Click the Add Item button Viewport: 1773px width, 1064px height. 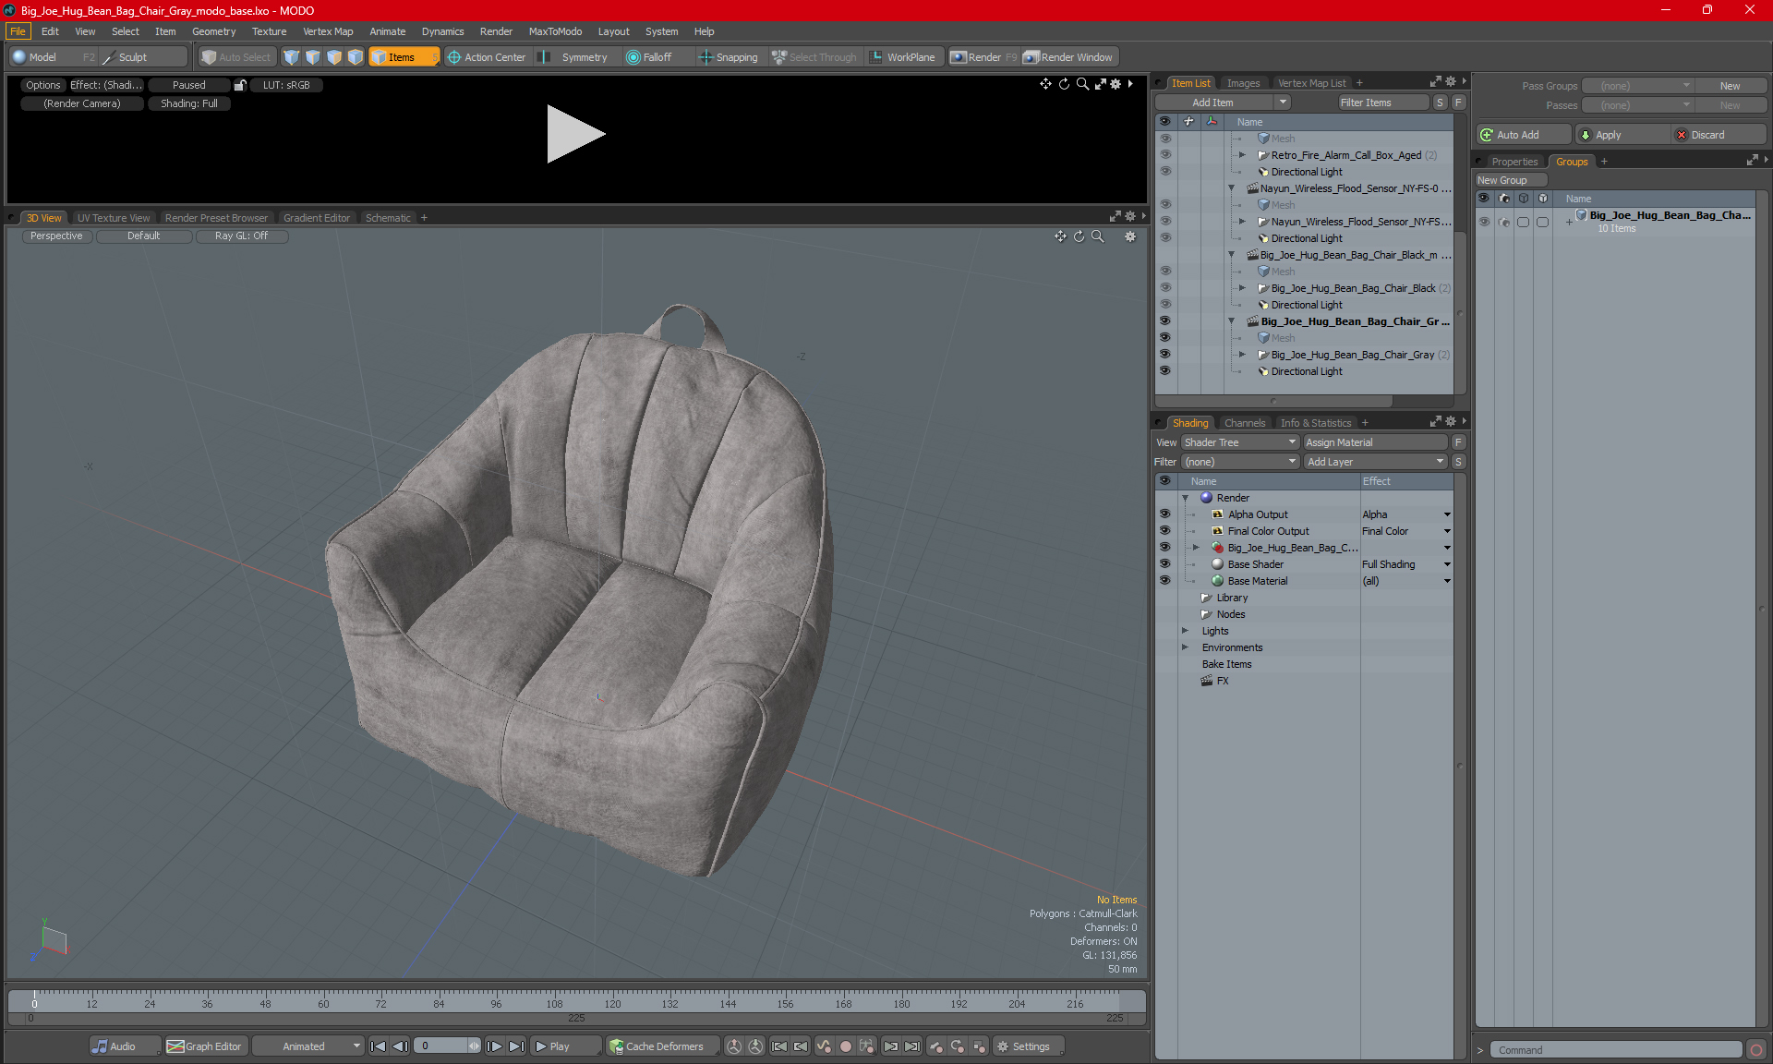[1212, 103]
